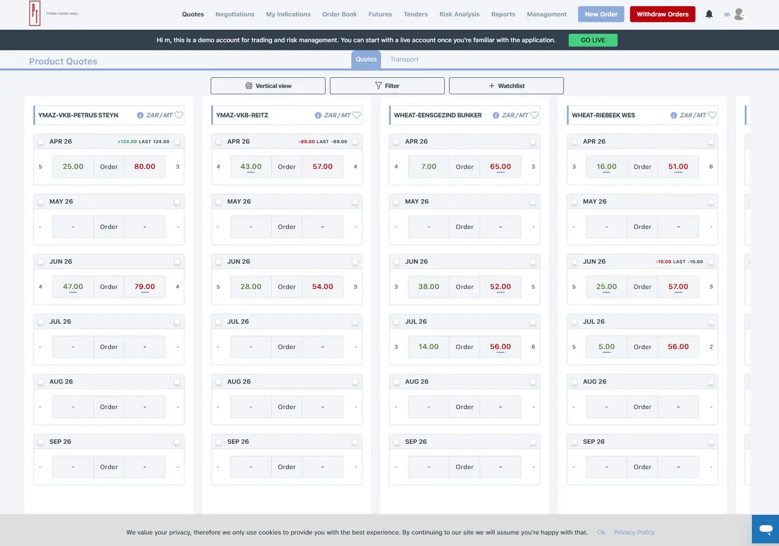Select bid 16.00 in RIEBEEK WES APR 26
Image resolution: width=779 pixels, height=546 pixels.
(x=606, y=167)
